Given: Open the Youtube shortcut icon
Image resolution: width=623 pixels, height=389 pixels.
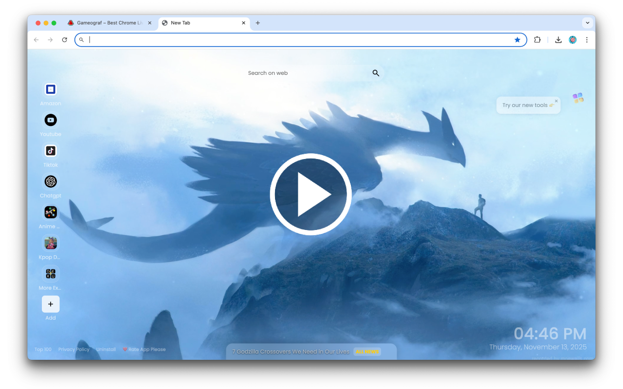Looking at the screenshot, I should tap(51, 120).
